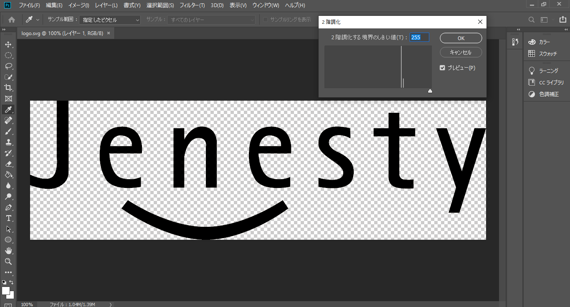Select the Eraser tool
The height and width of the screenshot is (307, 570).
pyautogui.click(x=8, y=164)
